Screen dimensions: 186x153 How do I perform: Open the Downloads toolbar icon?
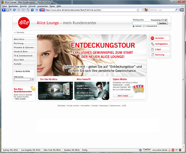click(x=28, y=10)
